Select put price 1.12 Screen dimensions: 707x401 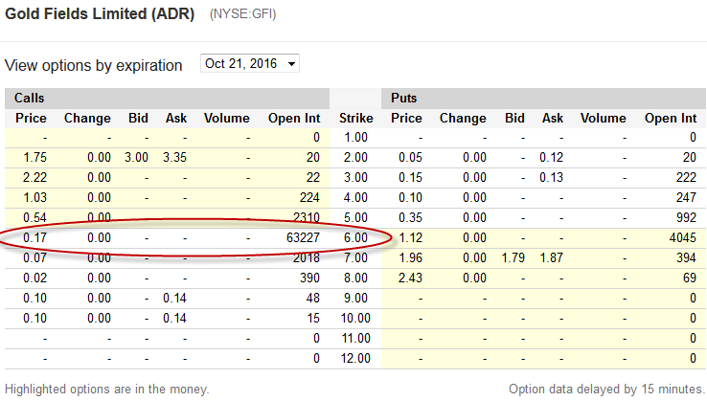coord(410,237)
